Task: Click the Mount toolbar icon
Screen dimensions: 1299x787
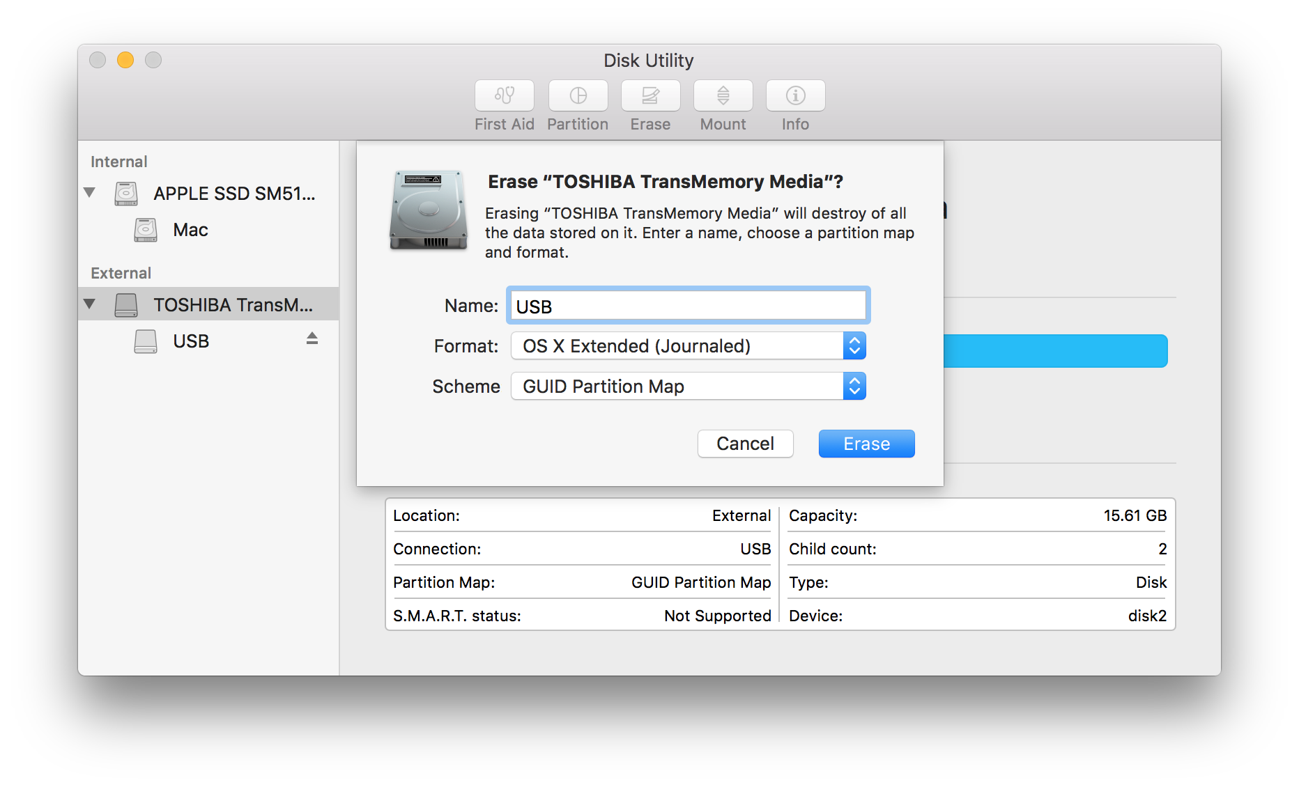Action: [x=723, y=95]
